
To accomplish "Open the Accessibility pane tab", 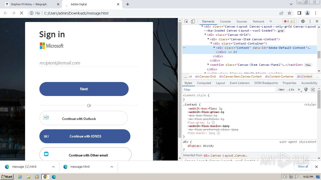I will 309,83.
